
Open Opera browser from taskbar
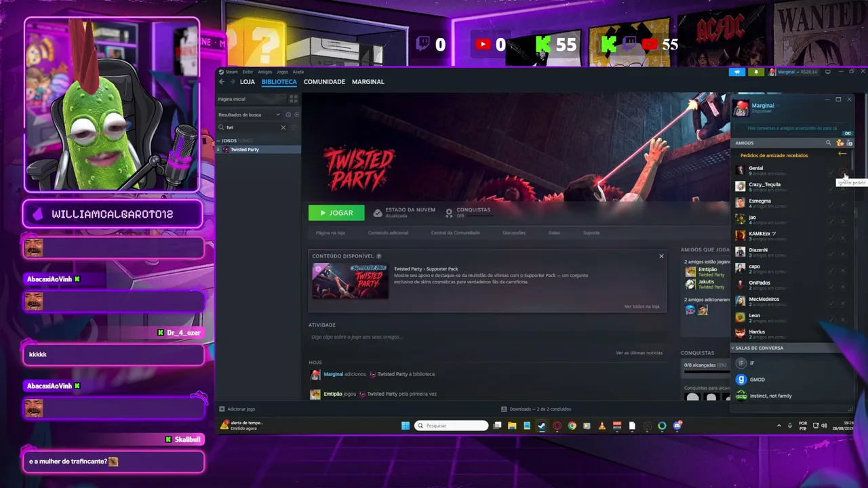tap(557, 426)
